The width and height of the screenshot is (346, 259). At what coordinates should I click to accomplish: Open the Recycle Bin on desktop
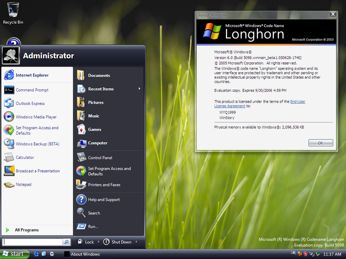point(13,13)
